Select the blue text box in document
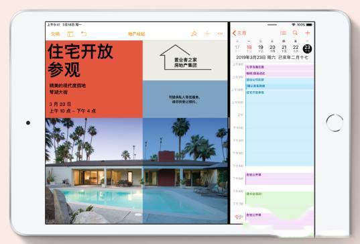360x244 pixels. coord(185,99)
